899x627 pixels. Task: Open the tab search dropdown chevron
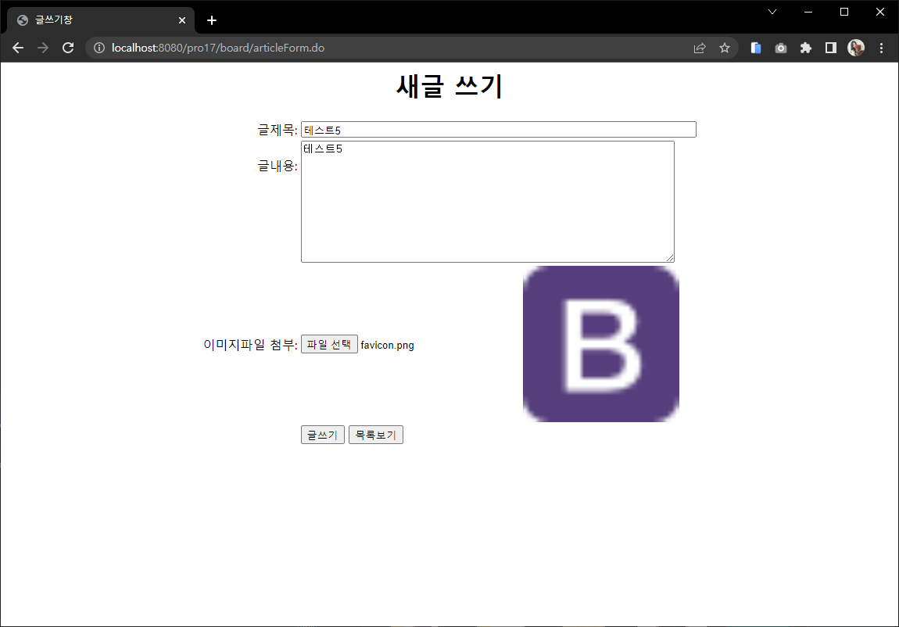point(772,12)
